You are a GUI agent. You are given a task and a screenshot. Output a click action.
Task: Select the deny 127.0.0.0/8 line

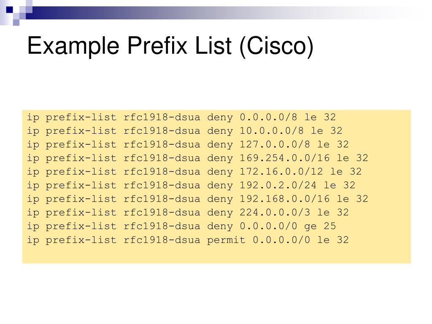(188, 145)
